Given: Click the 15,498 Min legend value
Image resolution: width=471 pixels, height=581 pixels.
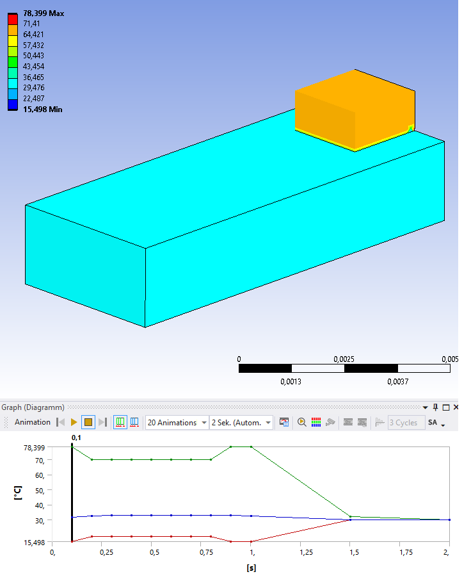Looking at the screenshot, I should pyautogui.click(x=43, y=110).
